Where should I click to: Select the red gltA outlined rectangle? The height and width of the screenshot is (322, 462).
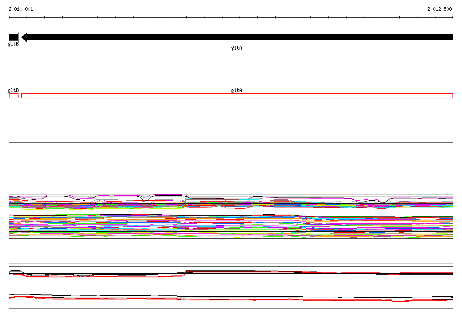tap(237, 96)
